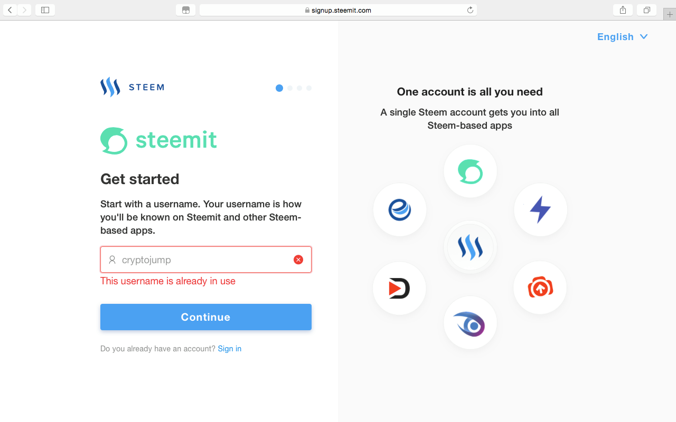The height and width of the screenshot is (422, 676).
Task: Click the cryptojump username field
Action: click(206, 260)
